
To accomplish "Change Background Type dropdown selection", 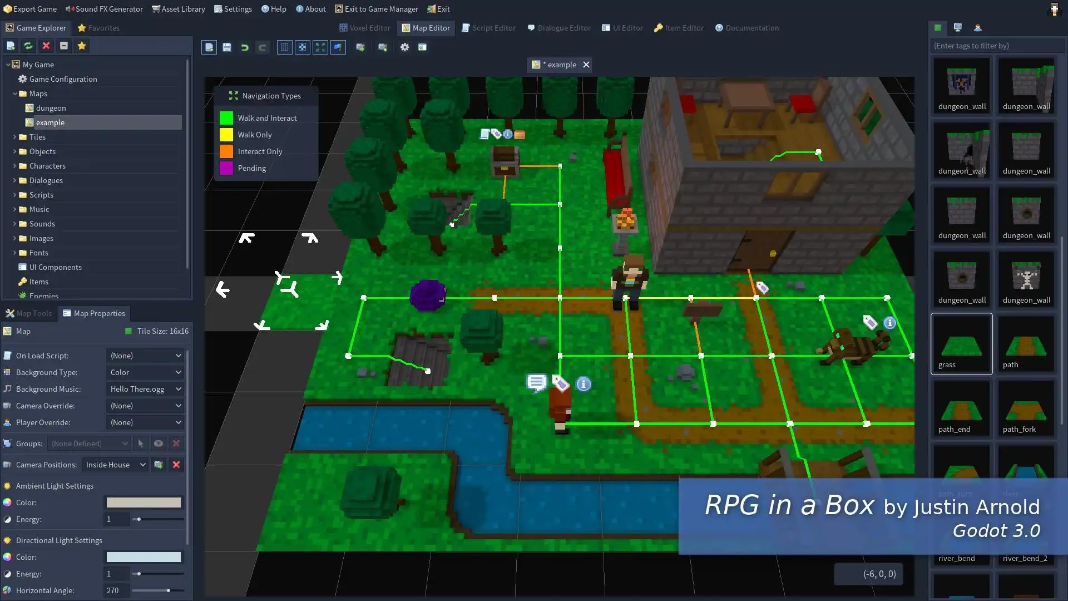I will pos(145,372).
